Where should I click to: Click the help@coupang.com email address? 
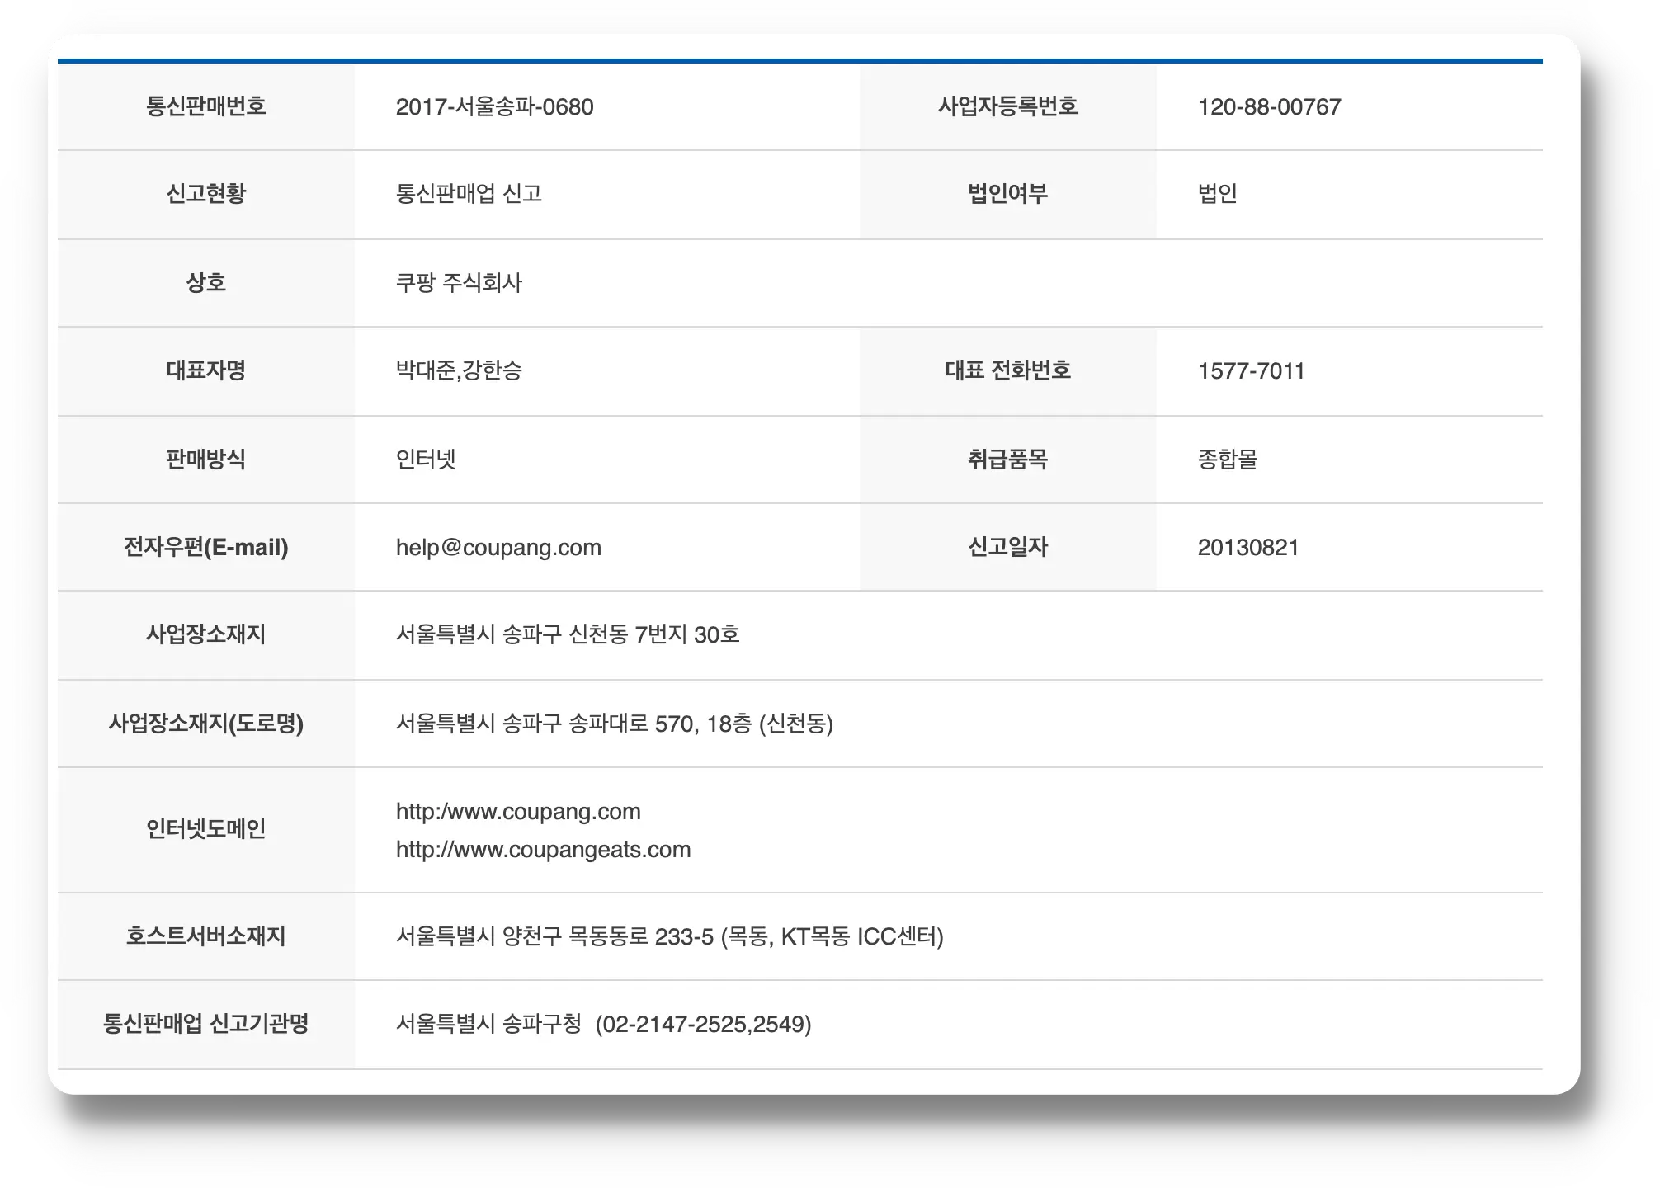(x=498, y=547)
